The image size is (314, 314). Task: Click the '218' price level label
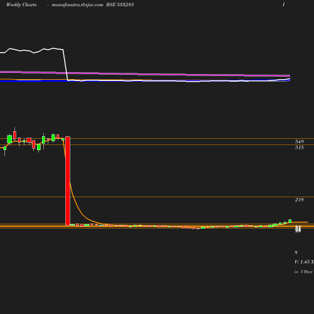(x=300, y=200)
